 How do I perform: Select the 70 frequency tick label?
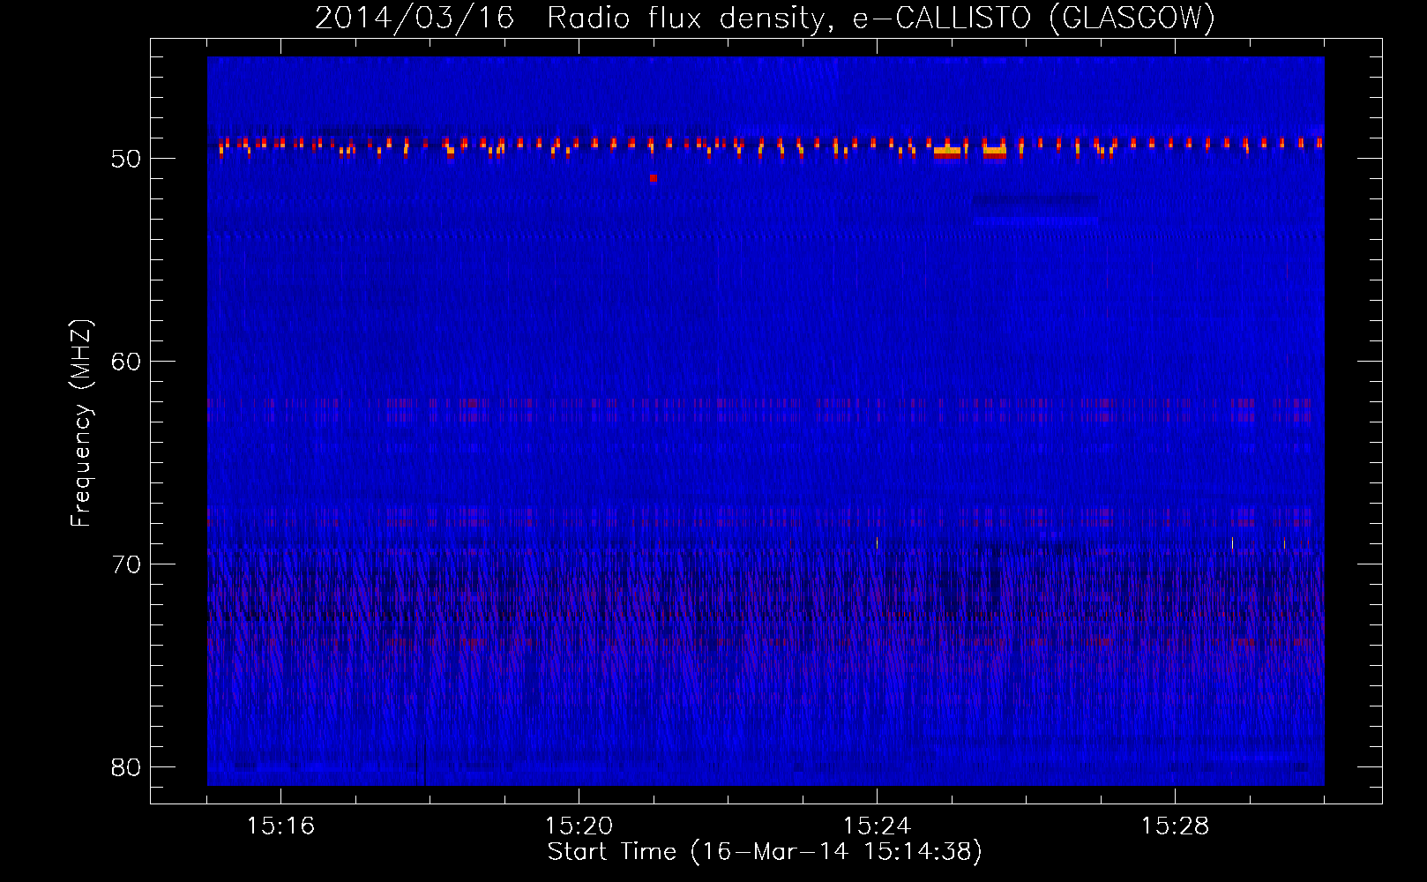(126, 564)
